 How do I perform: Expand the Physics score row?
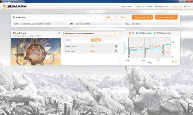[116, 51]
